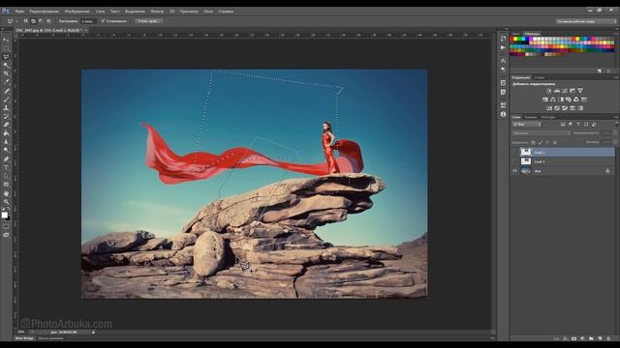Select the Rectangular Marquee tool
Viewport: 620px width, 348px height.
[x=6, y=48]
